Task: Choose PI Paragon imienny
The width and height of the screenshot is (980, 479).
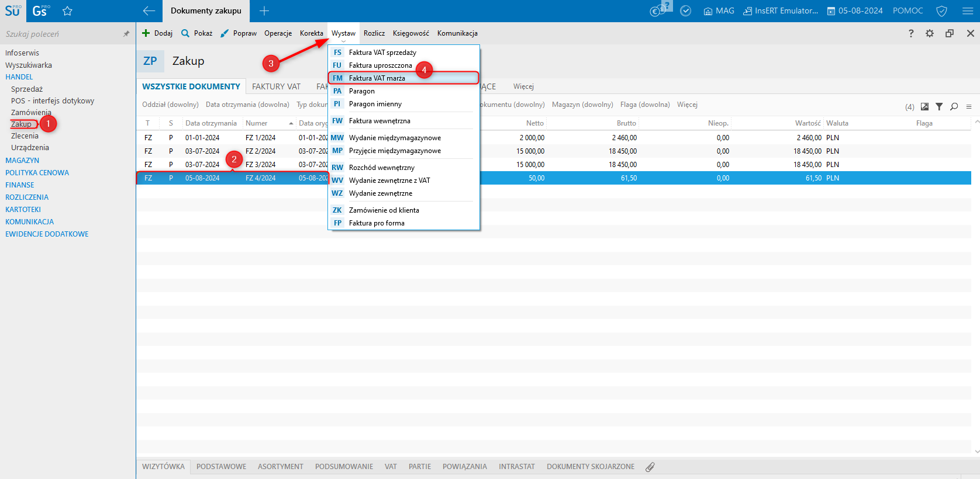Action: point(403,104)
